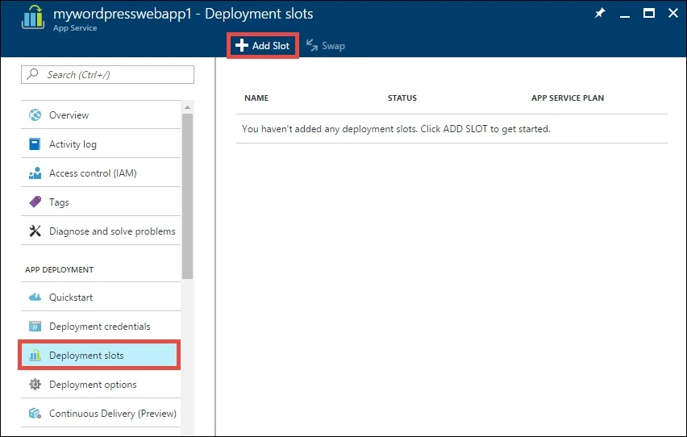Click the Quickstart cloud icon
Image resolution: width=687 pixels, height=437 pixels.
35,298
